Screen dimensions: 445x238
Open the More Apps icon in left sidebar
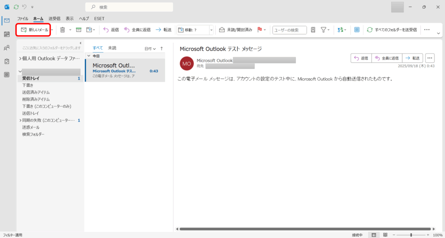(7, 75)
